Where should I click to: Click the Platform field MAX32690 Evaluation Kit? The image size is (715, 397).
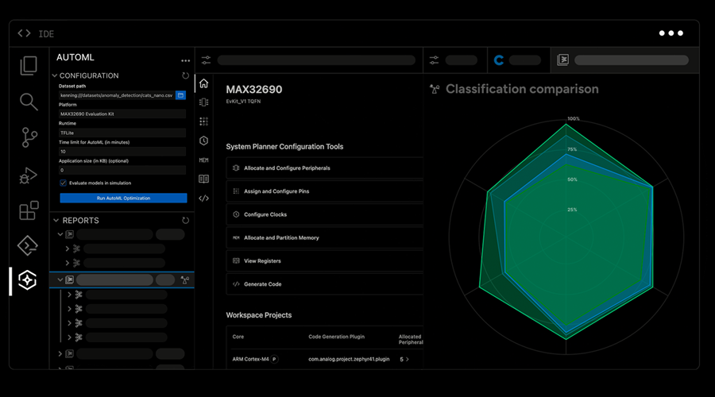122,114
